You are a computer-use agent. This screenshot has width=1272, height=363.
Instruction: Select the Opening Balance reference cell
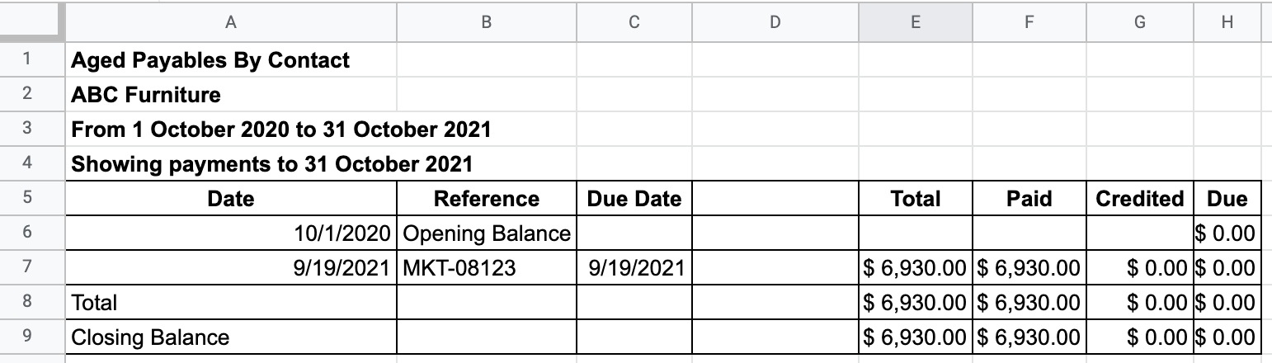486,233
